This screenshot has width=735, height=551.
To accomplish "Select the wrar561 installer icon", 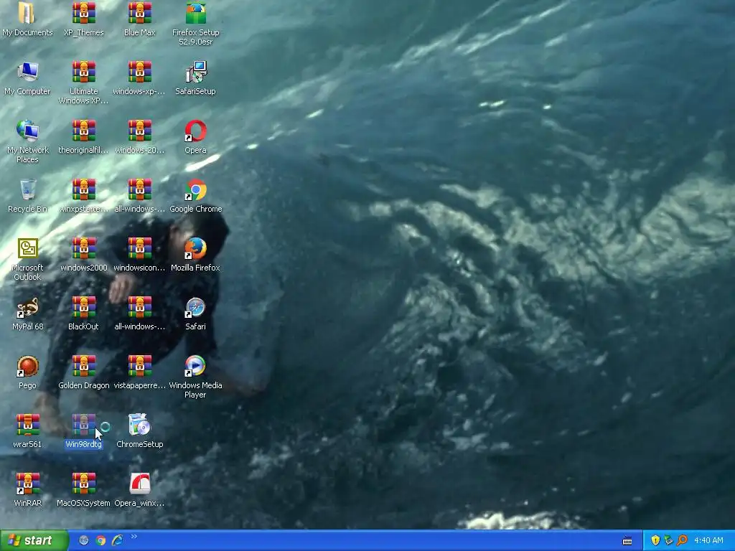I will (x=27, y=425).
